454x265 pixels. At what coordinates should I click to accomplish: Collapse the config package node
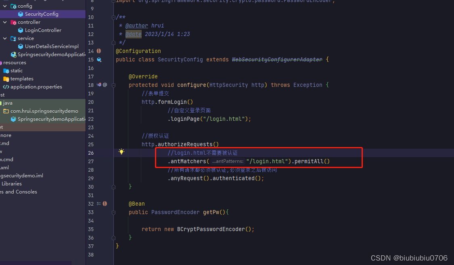tap(5, 6)
